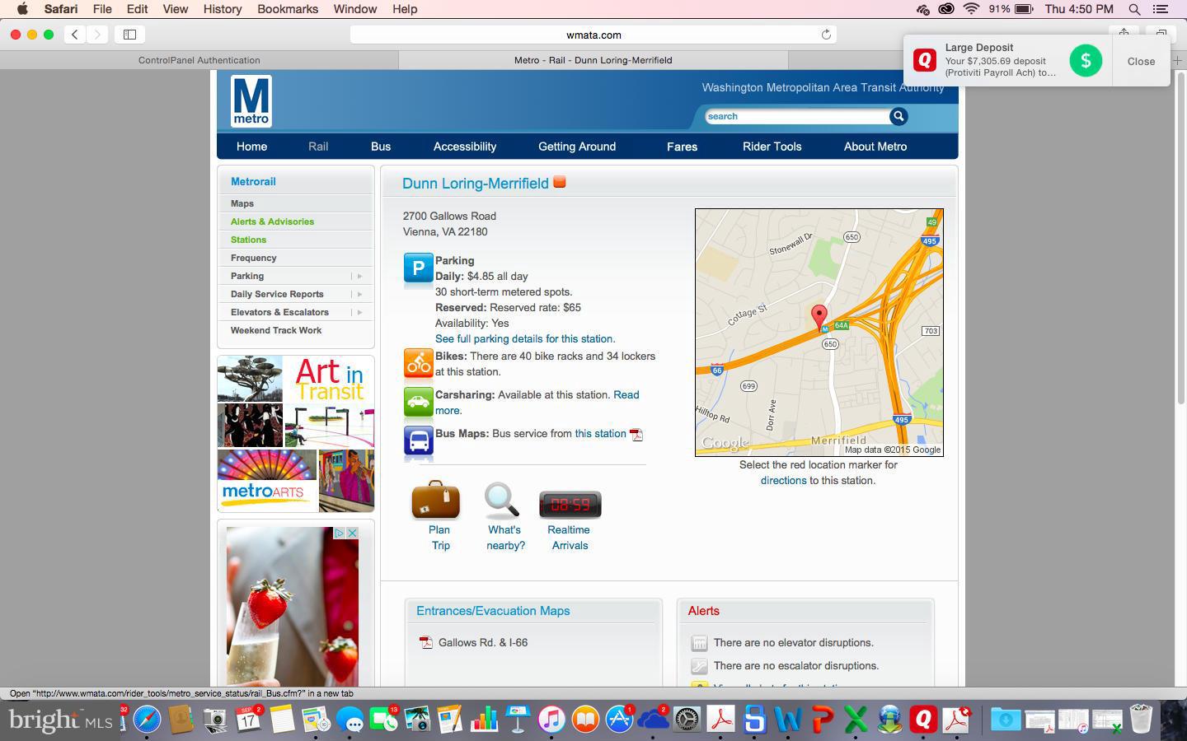Click the strawberry champagne advertisement
The image size is (1187, 741).
(293, 607)
